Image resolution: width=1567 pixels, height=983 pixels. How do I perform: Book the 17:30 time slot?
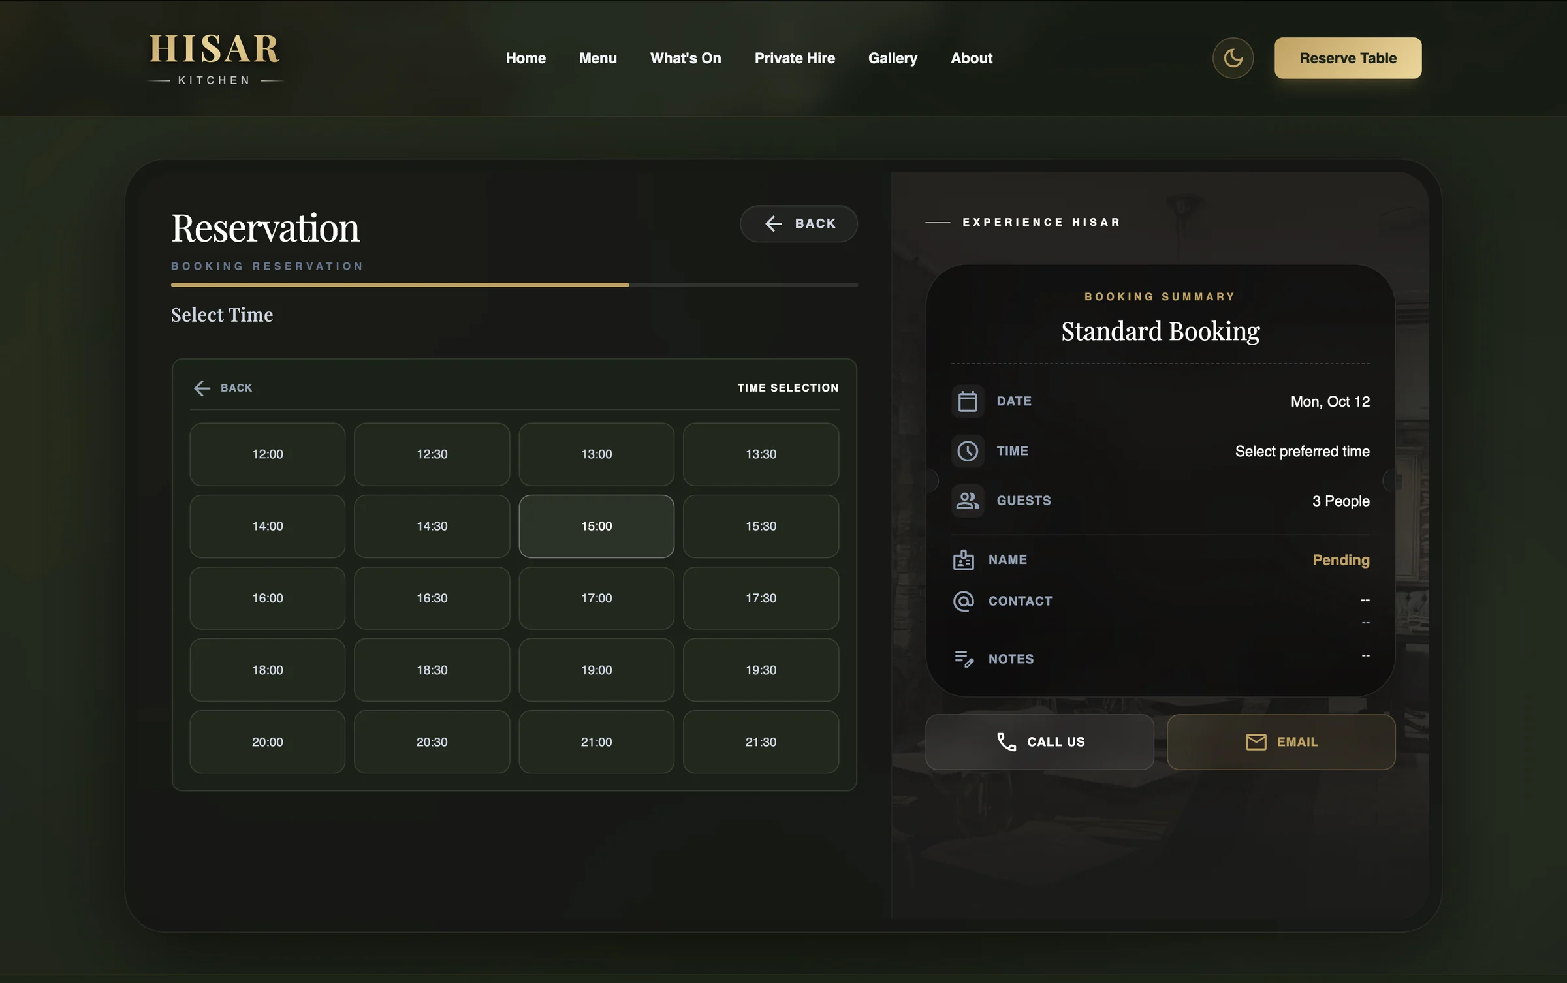(761, 598)
